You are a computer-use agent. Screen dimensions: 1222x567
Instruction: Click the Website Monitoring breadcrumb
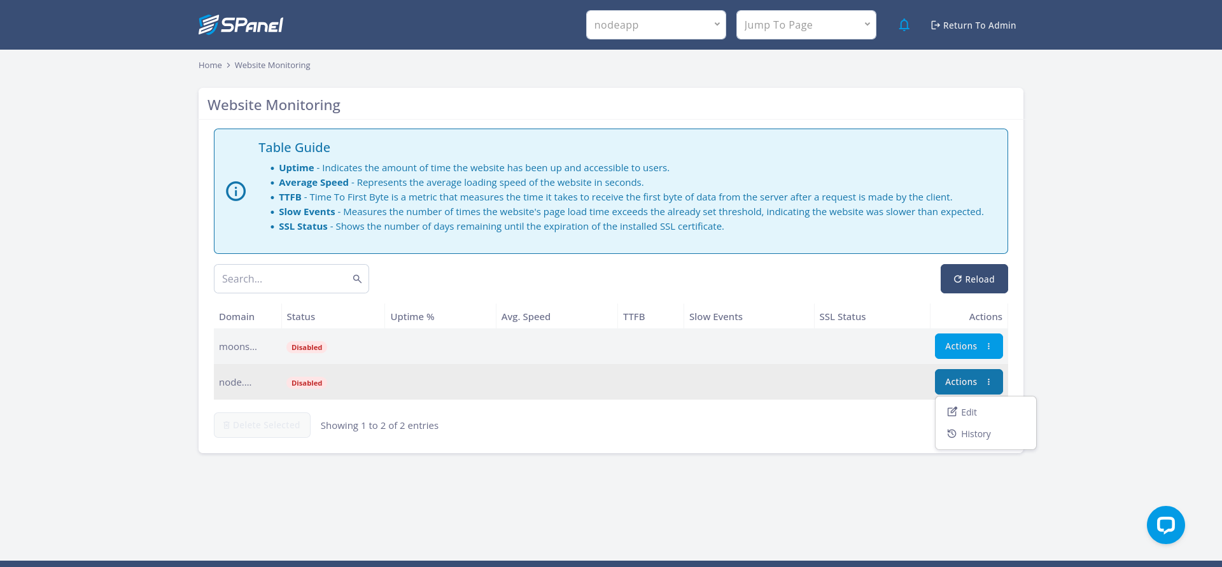tap(272, 65)
